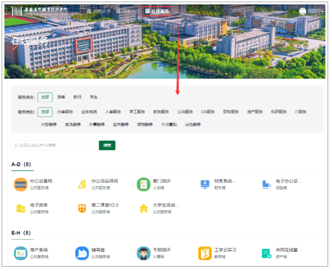This screenshot has height=271, width=332.
Task: Click the 辅导猫 blue icon
Action: 82,253
